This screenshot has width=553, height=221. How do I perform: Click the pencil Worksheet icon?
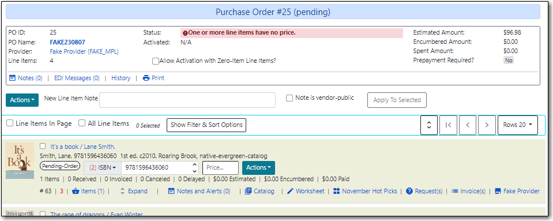pos(290,191)
